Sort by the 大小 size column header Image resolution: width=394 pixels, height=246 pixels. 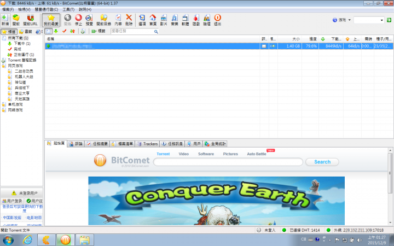click(x=289, y=39)
